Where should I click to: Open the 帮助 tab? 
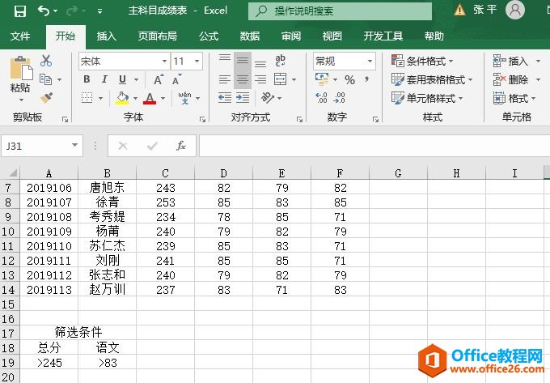434,36
